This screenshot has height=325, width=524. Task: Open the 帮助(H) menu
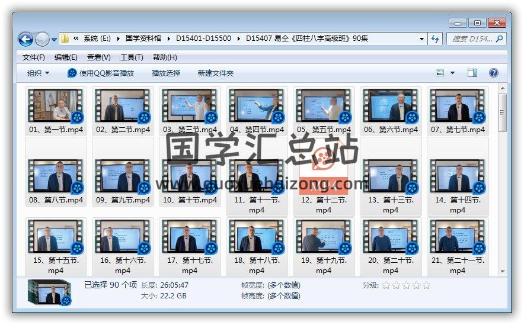point(165,57)
